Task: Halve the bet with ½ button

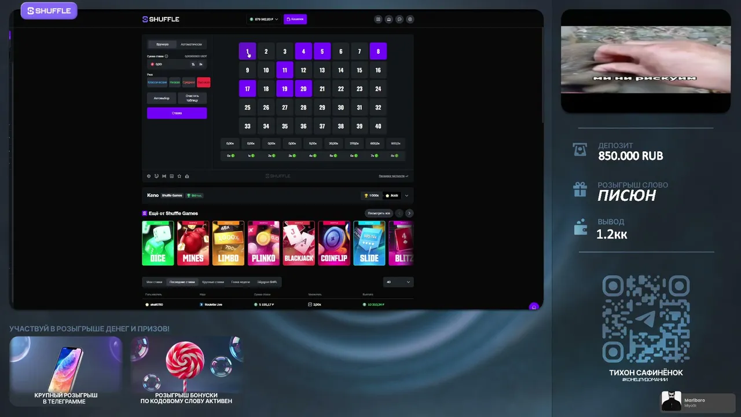Action: coord(193,64)
